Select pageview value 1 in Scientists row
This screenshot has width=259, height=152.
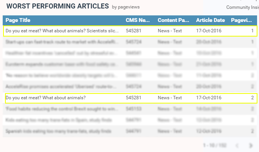tap(252, 31)
